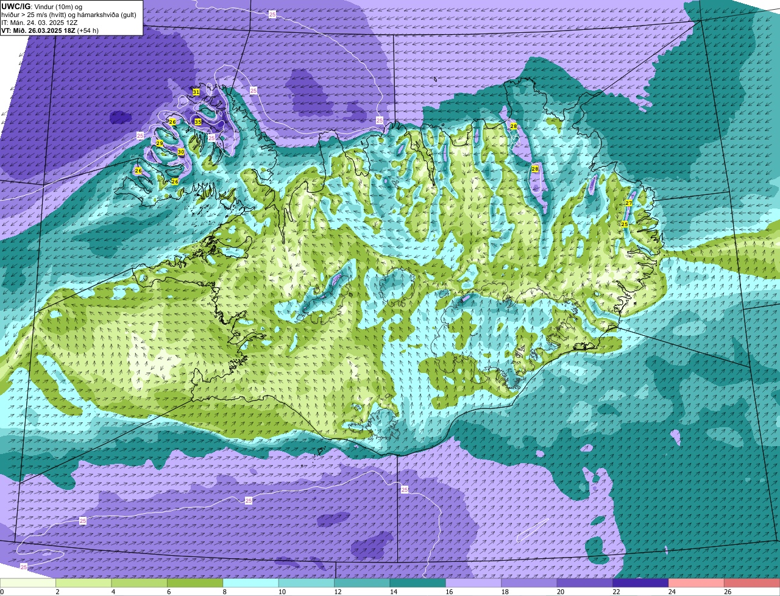This screenshot has width=780, height=596.
Task: Pick the pink swatch between 24 and 26
Action: tap(697, 583)
